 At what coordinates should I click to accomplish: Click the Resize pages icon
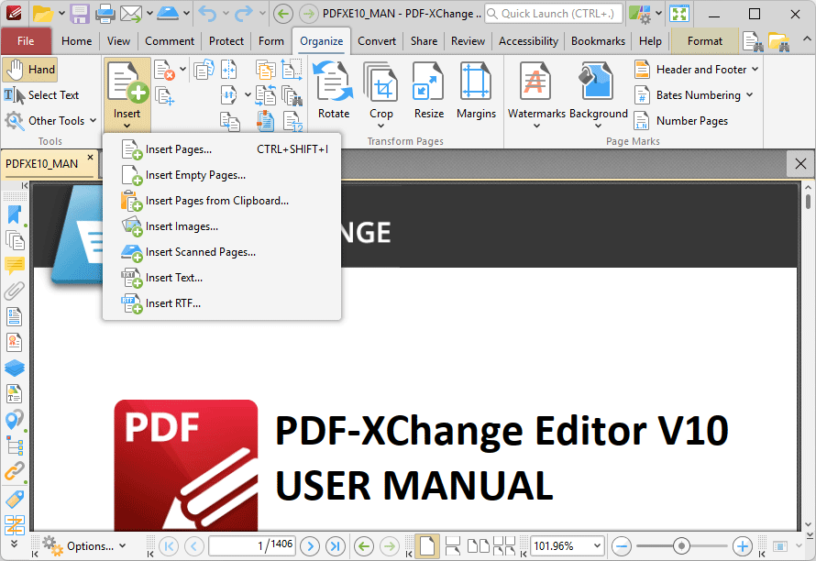pyautogui.click(x=428, y=82)
